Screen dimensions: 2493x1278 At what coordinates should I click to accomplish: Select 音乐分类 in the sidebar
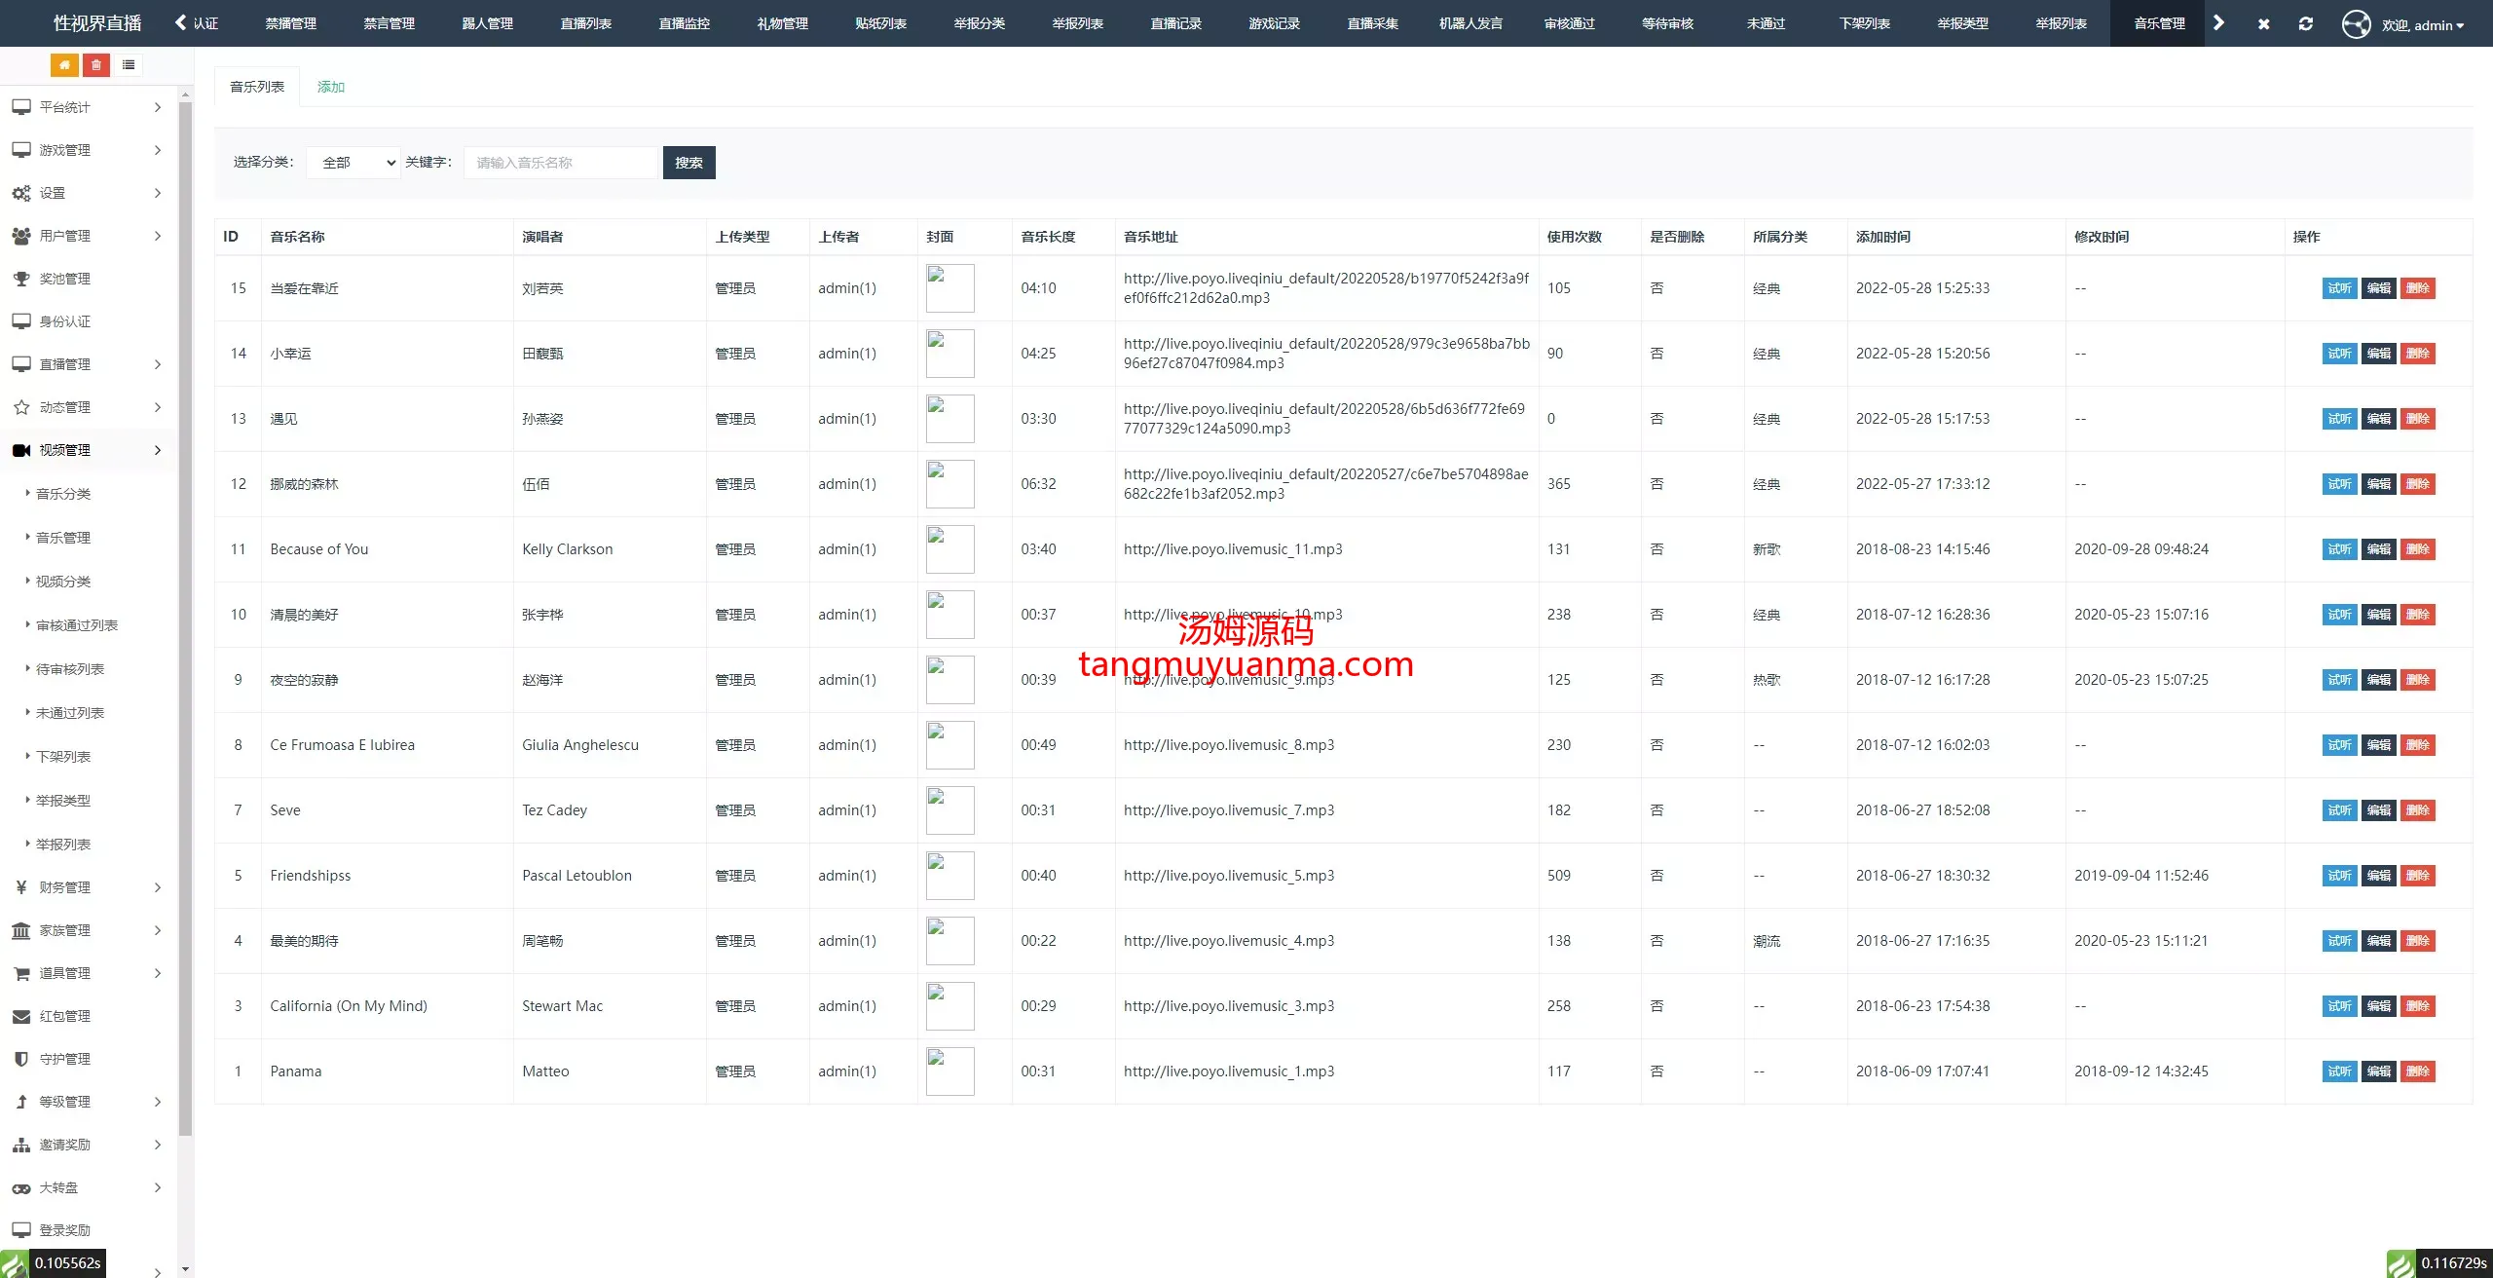(x=63, y=494)
